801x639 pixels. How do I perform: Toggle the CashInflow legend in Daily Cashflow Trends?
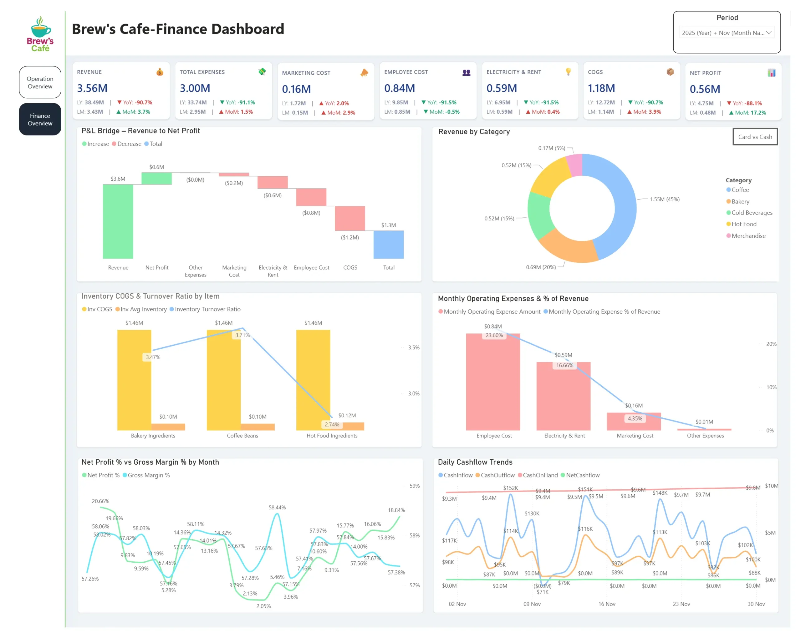point(456,475)
